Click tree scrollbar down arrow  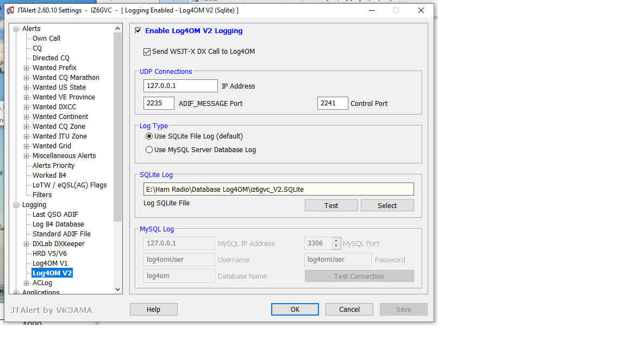(117, 290)
